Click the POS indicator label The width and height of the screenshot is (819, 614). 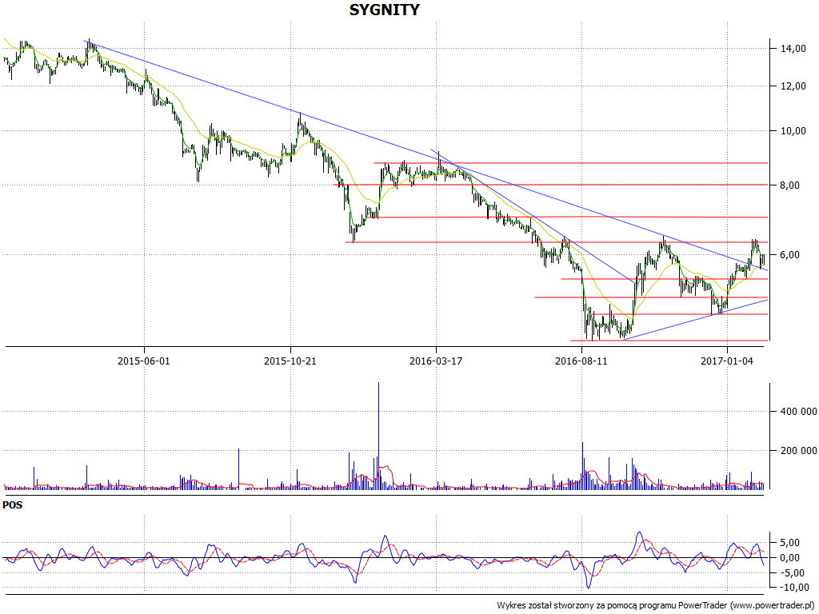click(x=13, y=505)
